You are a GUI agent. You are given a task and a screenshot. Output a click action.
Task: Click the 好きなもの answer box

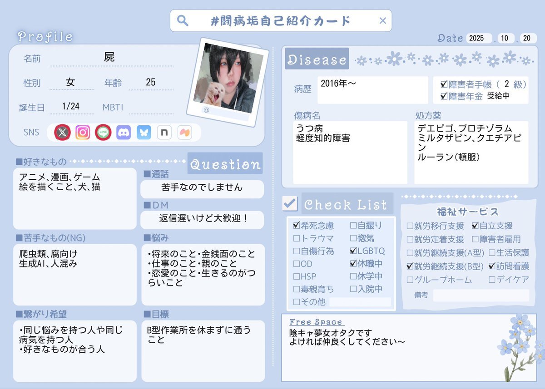(74, 198)
